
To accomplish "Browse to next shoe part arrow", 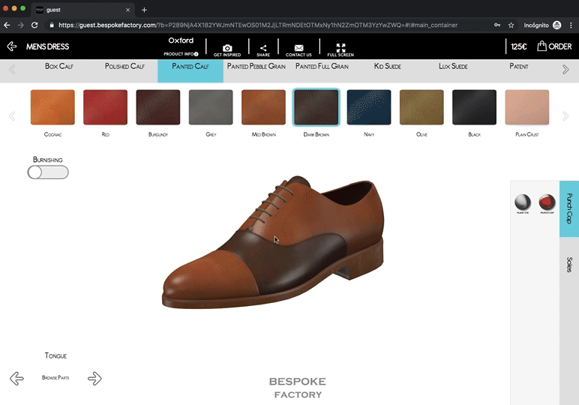I will pyautogui.click(x=94, y=378).
